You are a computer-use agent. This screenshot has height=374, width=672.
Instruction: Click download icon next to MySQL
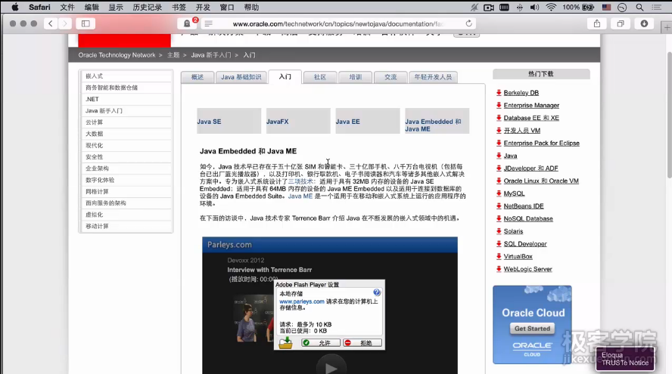[499, 193]
